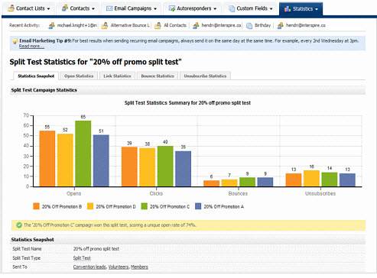The width and height of the screenshot is (377, 278).
Task: Open the Convention leads list link
Action: point(89,267)
